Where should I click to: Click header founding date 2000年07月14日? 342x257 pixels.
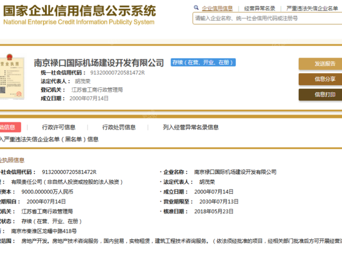pos(89,99)
